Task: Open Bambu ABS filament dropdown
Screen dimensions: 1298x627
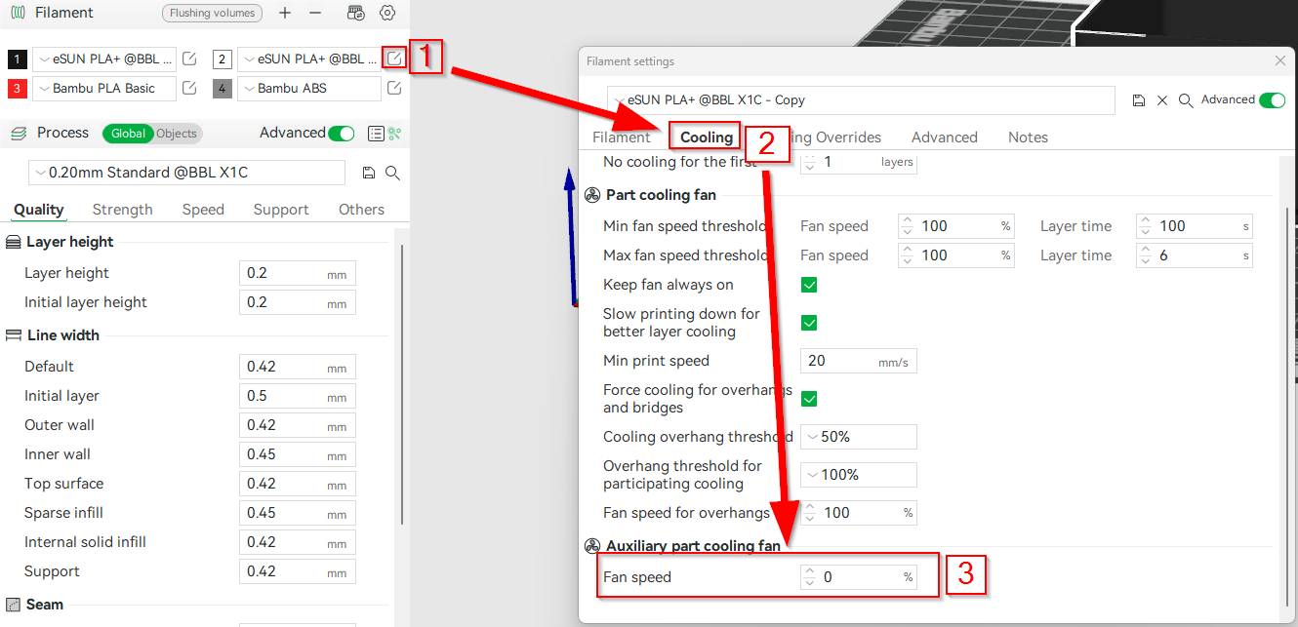Action: [x=309, y=88]
